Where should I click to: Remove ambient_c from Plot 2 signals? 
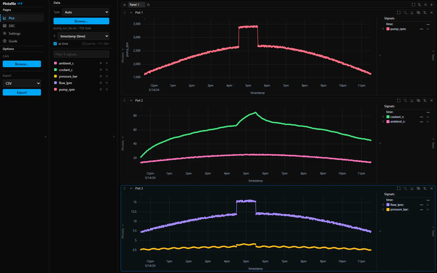428,122
